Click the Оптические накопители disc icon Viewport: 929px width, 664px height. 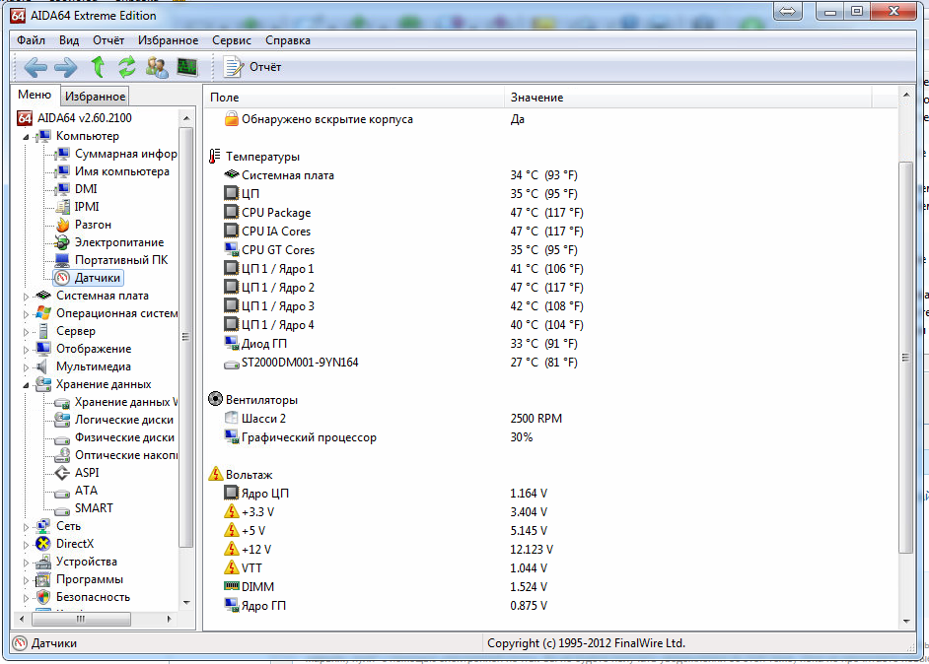click(x=62, y=455)
